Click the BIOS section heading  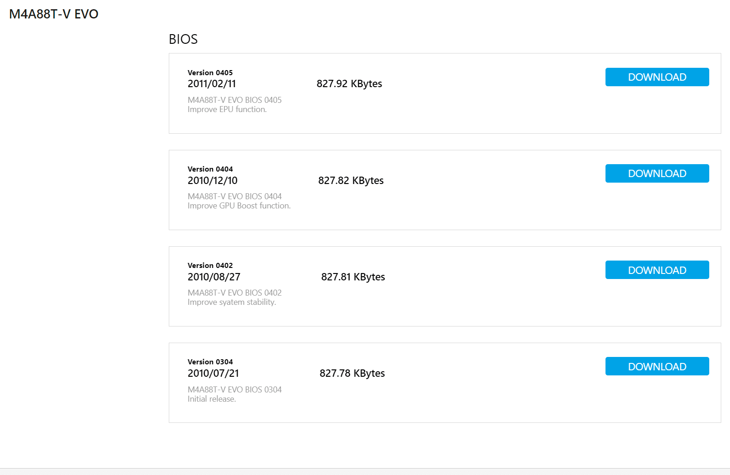(183, 39)
